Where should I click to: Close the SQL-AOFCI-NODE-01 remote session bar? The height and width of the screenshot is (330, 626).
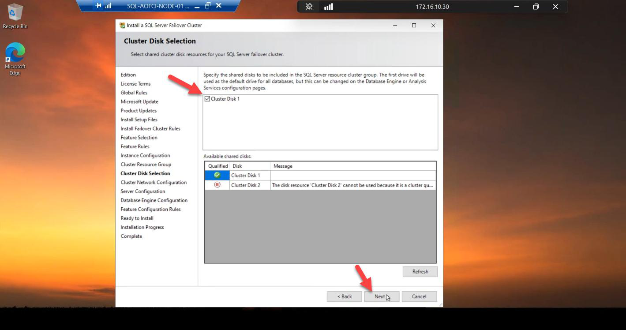218,6
